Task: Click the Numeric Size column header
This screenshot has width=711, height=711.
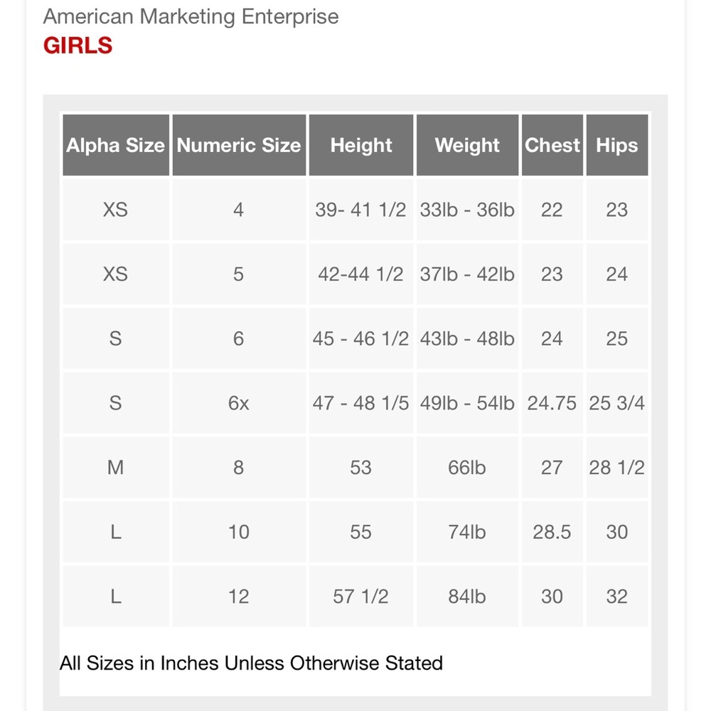Action: click(239, 145)
